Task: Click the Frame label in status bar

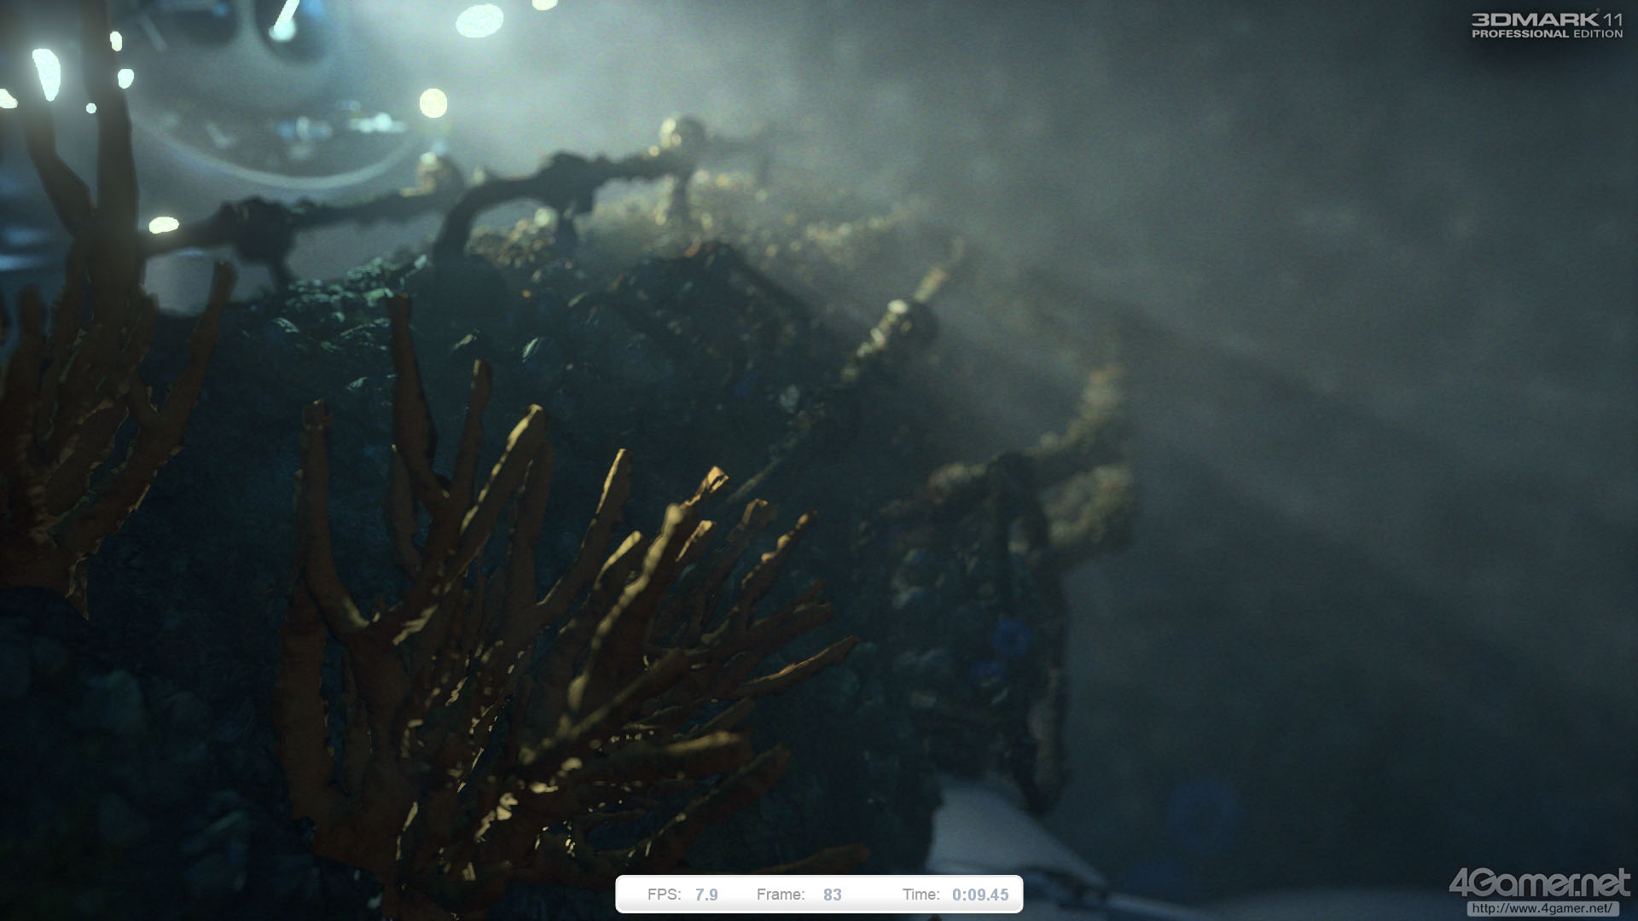Action: click(780, 895)
